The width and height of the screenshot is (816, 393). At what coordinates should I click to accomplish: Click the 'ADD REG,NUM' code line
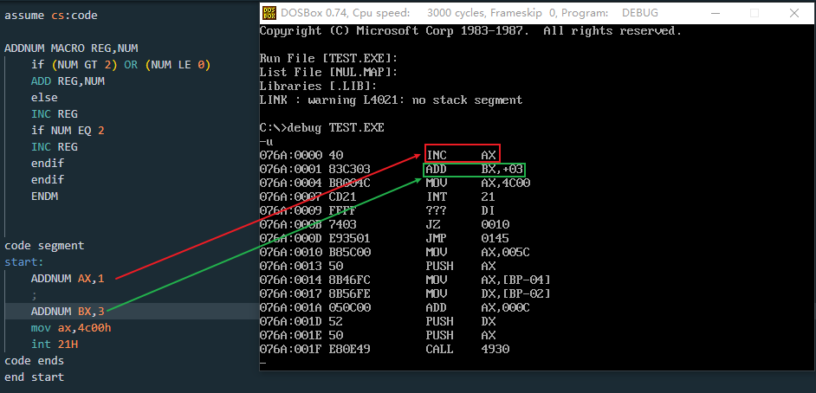(68, 81)
